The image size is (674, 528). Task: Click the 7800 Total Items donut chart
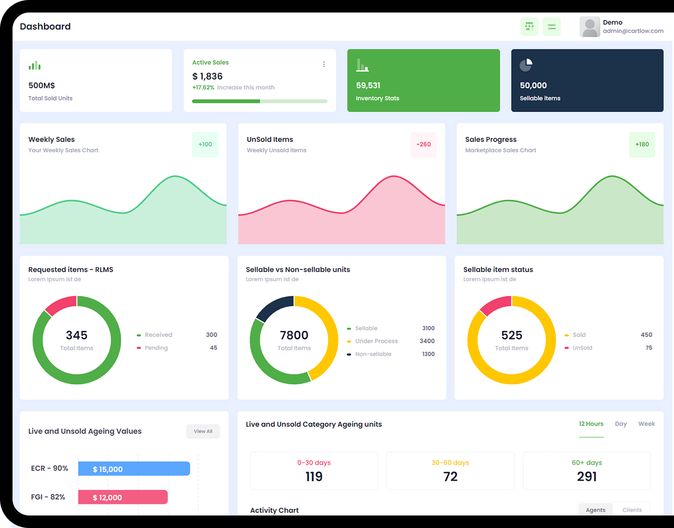click(x=294, y=340)
